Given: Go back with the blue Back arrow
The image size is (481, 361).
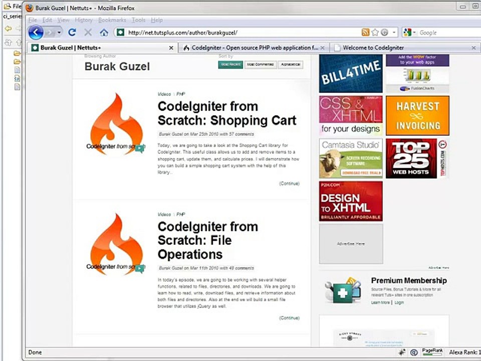Looking at the screenshot, I should coord(36,32).
